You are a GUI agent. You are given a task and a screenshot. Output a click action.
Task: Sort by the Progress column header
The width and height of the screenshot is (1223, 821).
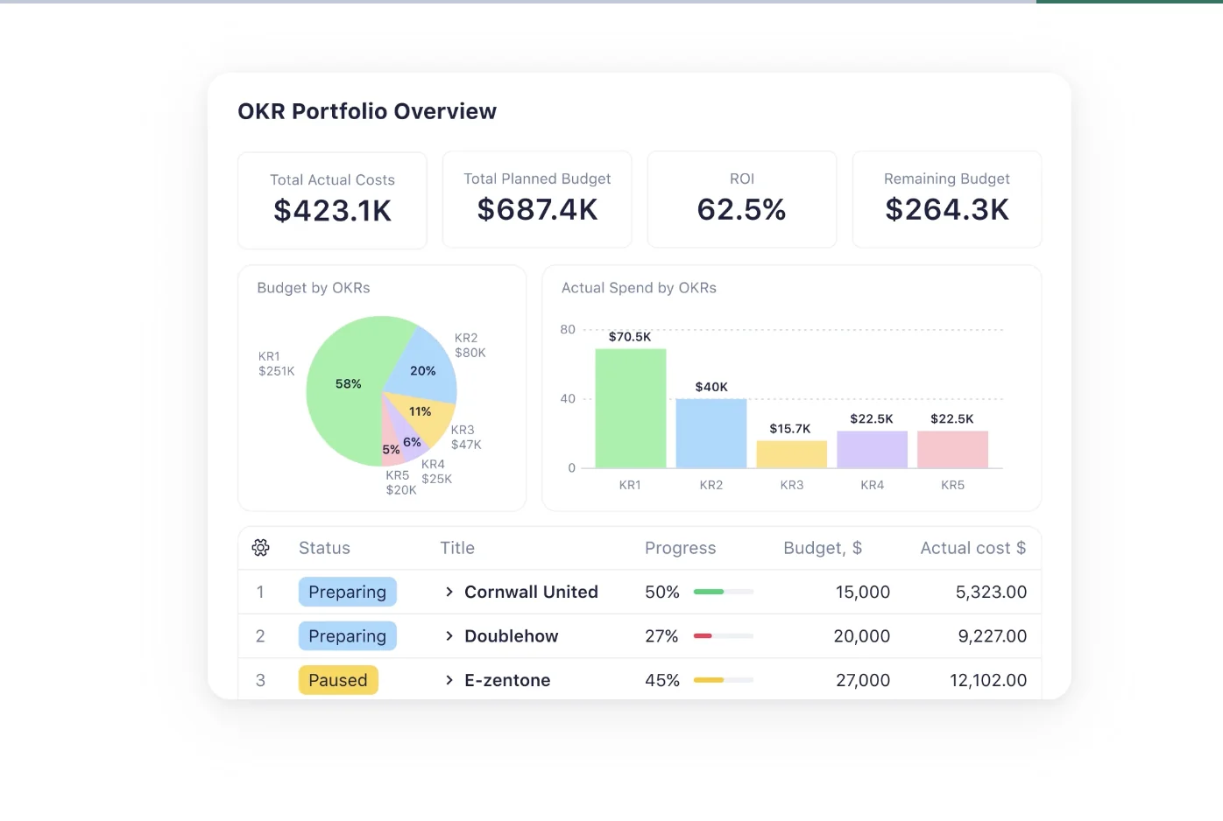(680, 548)
